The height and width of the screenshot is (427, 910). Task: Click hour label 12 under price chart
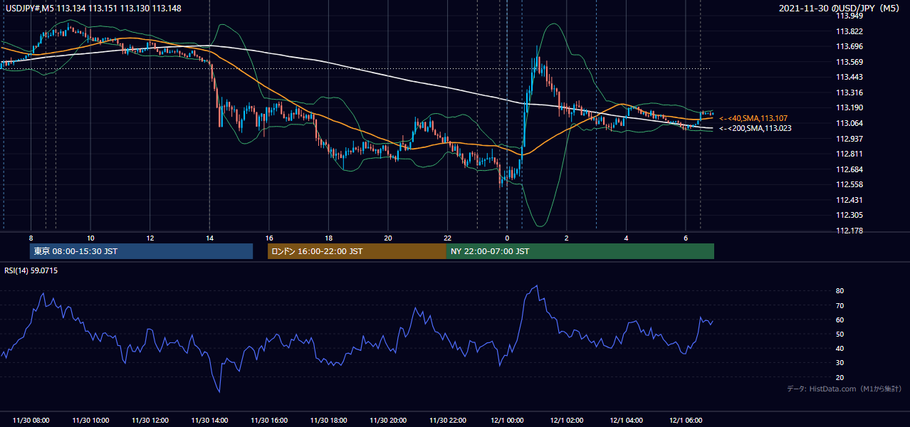(150, 238)
